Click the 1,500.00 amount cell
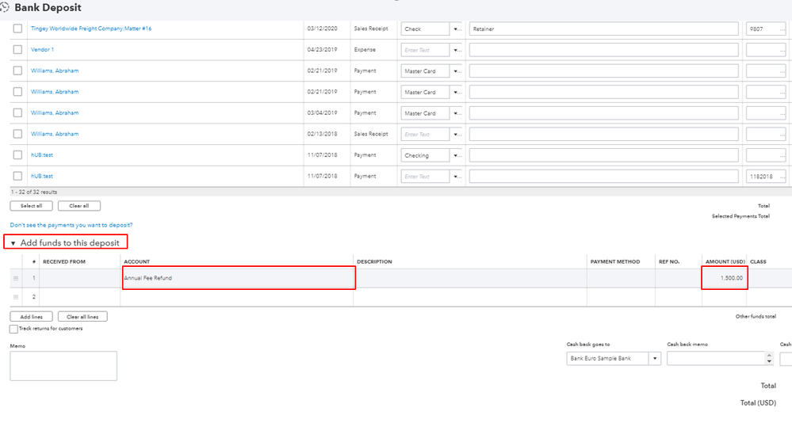 coord(725,278)
